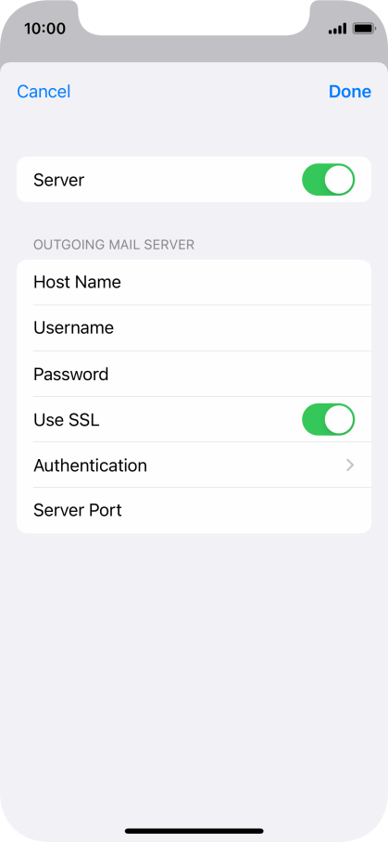This screenshot has width=388, height=842.
Task: Select the Host Name field
Action: click(x=194, y=283)
